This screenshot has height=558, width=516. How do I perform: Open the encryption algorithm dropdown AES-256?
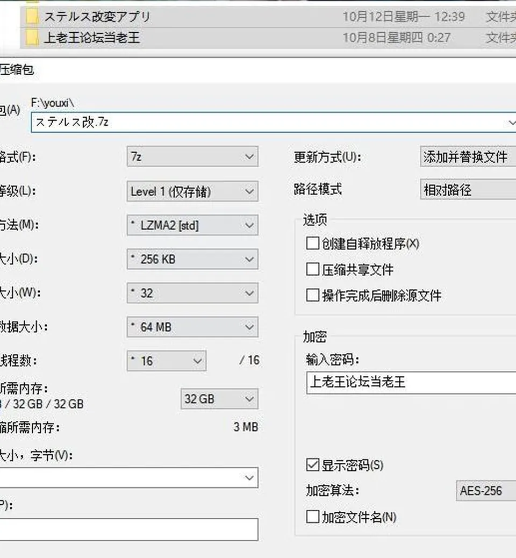[486, 491]
